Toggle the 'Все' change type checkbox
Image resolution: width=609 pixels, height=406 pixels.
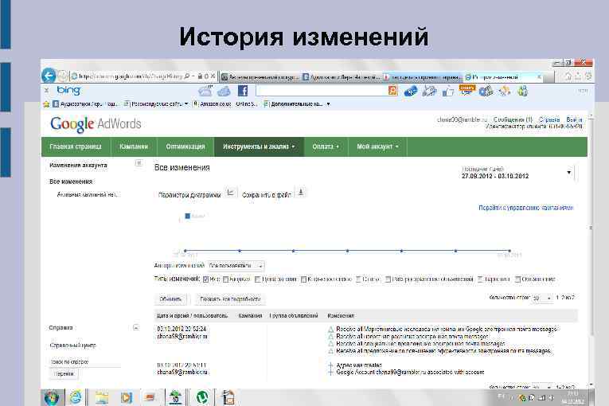(206, 279)
